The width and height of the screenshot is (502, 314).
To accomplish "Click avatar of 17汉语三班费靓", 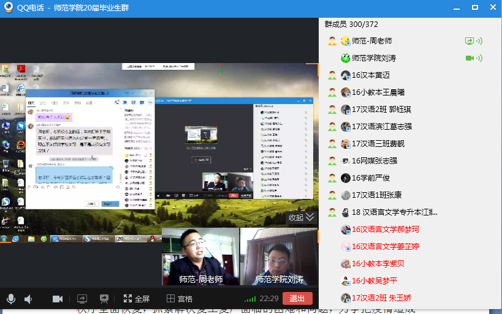I will (x=346, y=144).
